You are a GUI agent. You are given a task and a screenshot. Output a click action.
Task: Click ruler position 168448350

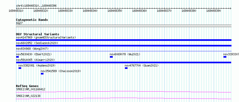pos(115,11)
